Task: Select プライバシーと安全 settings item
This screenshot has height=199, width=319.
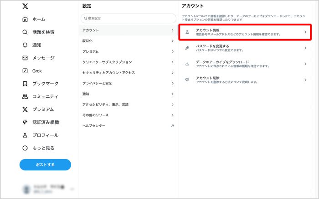Action: pyautogui.click(x=128, y=83)
